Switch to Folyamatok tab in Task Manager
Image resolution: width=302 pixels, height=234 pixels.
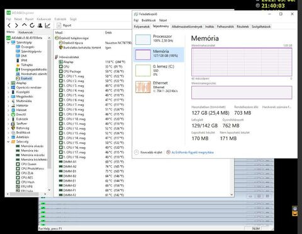coord(142,26)
